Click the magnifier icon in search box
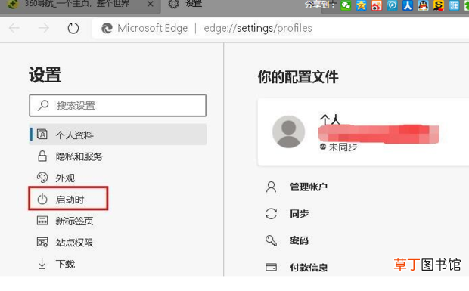 point(43,105)
